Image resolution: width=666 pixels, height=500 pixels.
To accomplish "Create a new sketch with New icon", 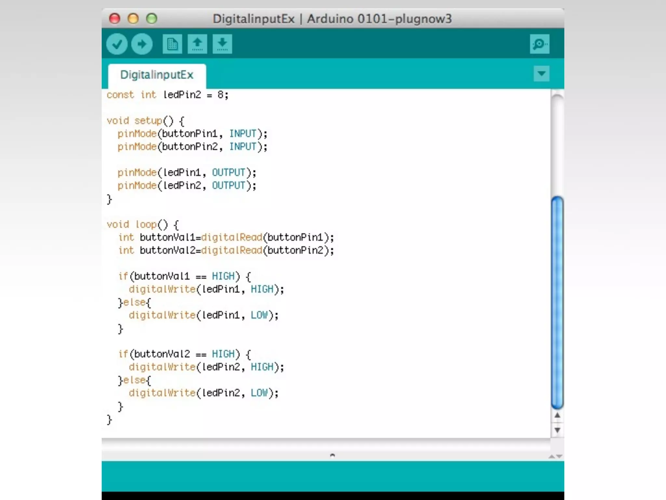I will click(x=172, y=44).
